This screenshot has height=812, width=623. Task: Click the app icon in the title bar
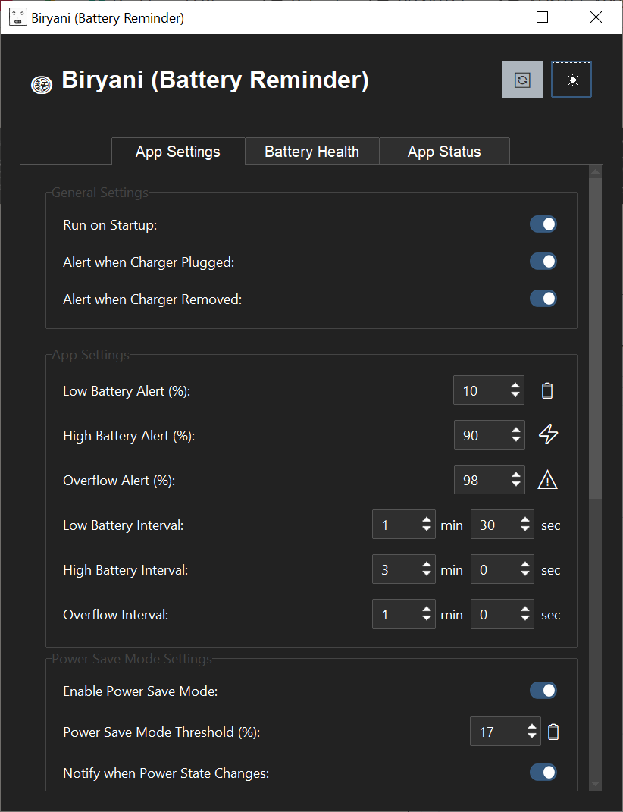click(17, 17)
